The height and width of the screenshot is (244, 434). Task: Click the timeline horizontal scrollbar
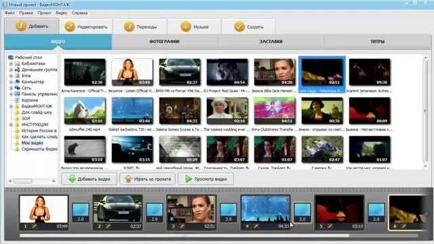(184, 236)
